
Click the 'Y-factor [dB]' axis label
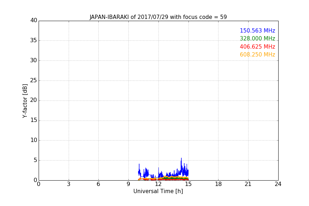point(25,101)
